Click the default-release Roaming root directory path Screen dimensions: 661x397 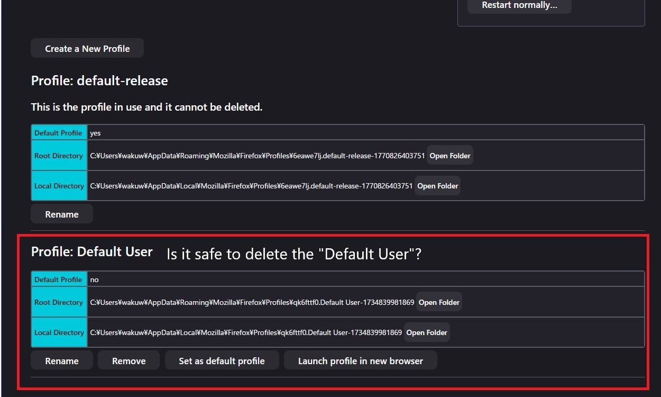[x=257, y=156]
